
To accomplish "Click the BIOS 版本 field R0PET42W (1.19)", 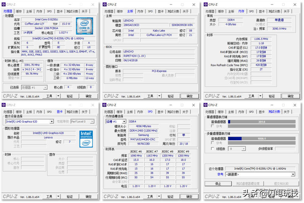I will pos(159,56).
